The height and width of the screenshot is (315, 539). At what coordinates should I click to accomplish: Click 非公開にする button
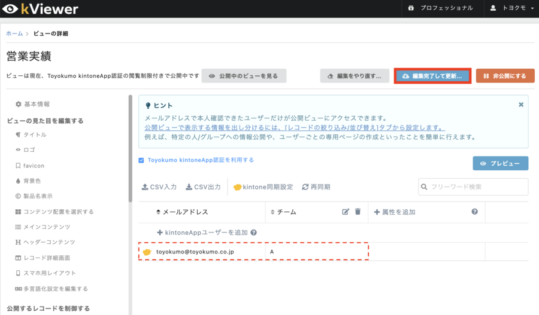click(x=505, y=76)
